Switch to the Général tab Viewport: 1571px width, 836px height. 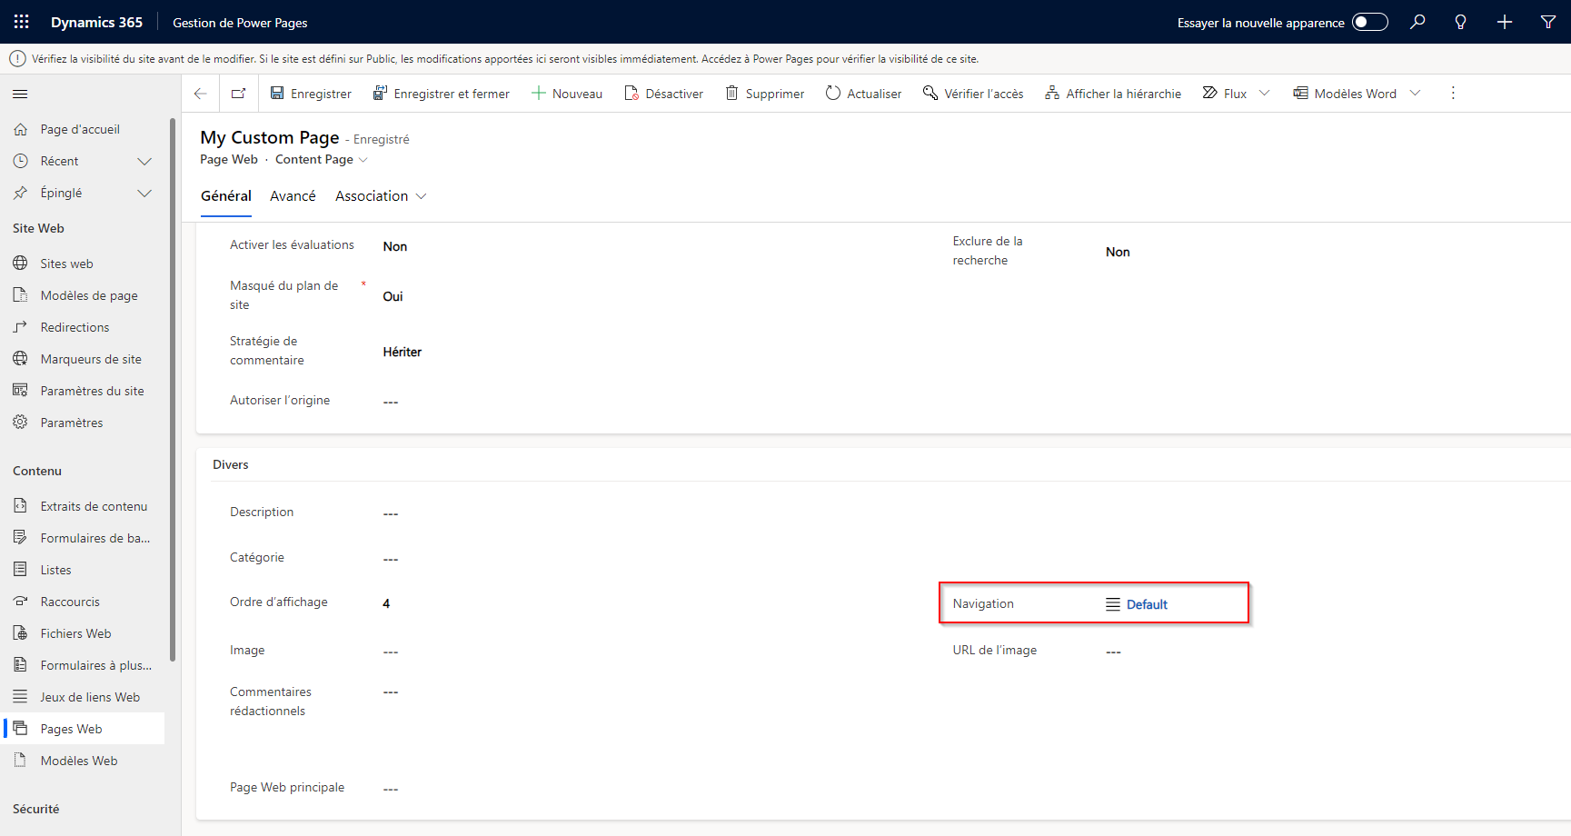tap(226, 196)
